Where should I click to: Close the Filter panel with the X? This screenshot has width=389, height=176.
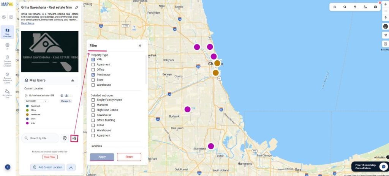click(140, 46)
